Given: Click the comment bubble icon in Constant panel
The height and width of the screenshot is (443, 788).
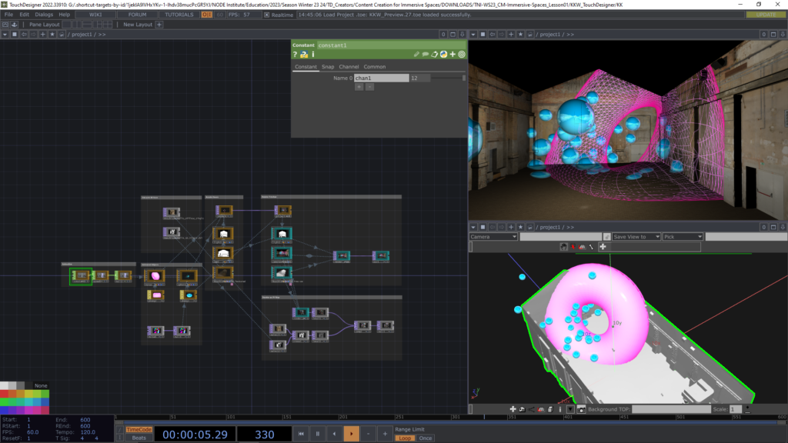Looking at the screenshot, I should (x=426, y=55).
